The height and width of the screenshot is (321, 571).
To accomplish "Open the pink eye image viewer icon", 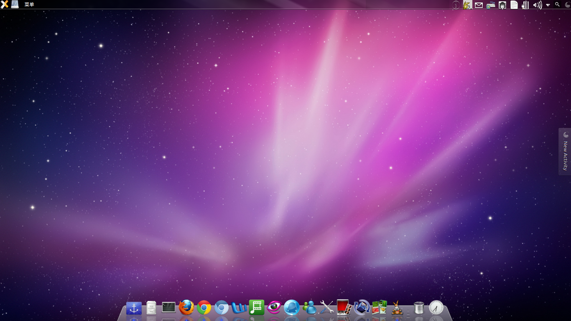I will pos(274,308).
